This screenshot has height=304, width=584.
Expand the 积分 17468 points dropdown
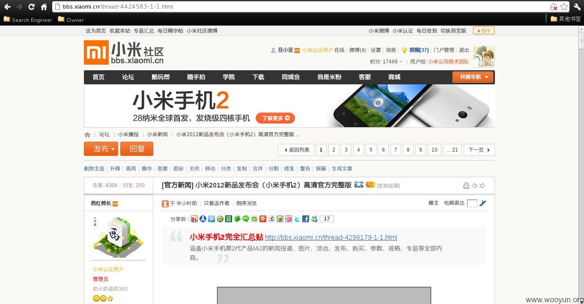[x=387, y=62]
